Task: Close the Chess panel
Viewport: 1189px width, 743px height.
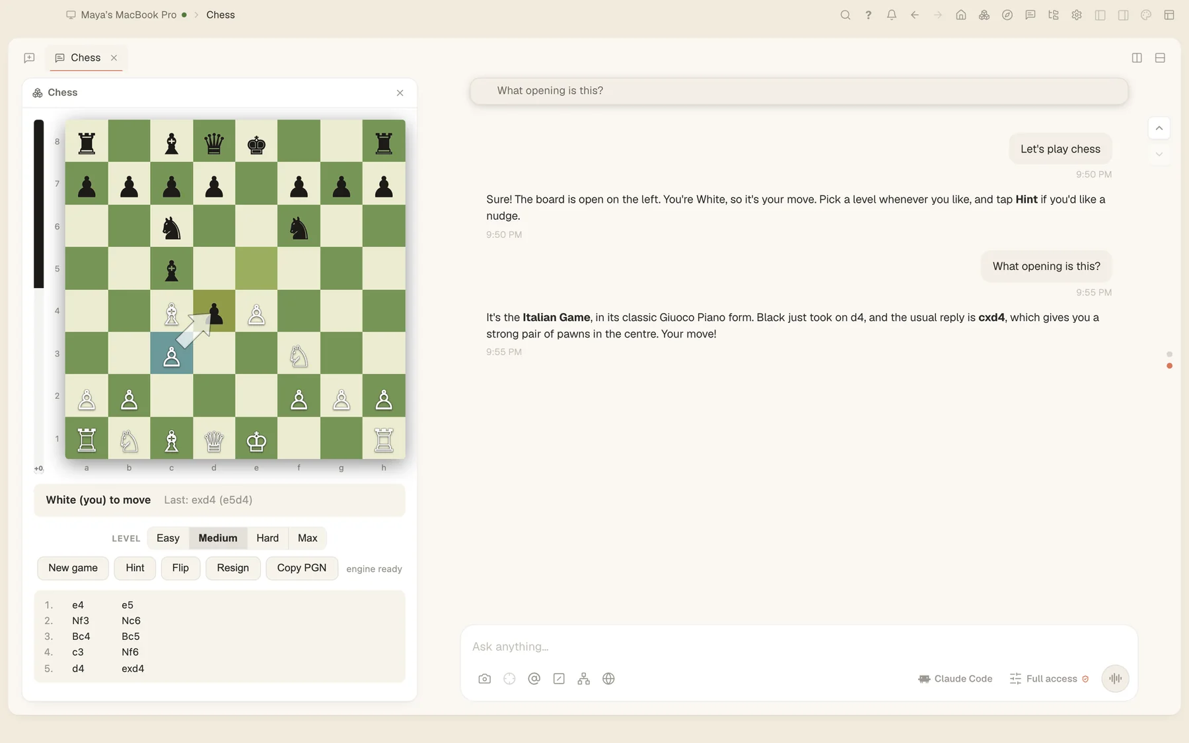Action: (400, 93)
